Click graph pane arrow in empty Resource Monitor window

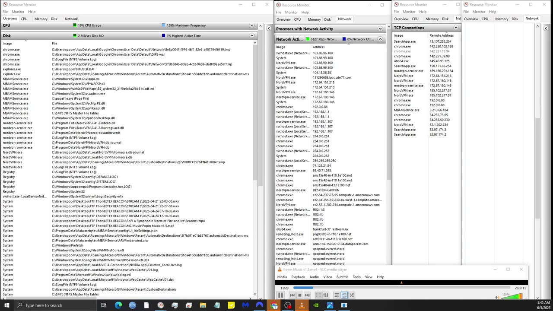point(546,29)
